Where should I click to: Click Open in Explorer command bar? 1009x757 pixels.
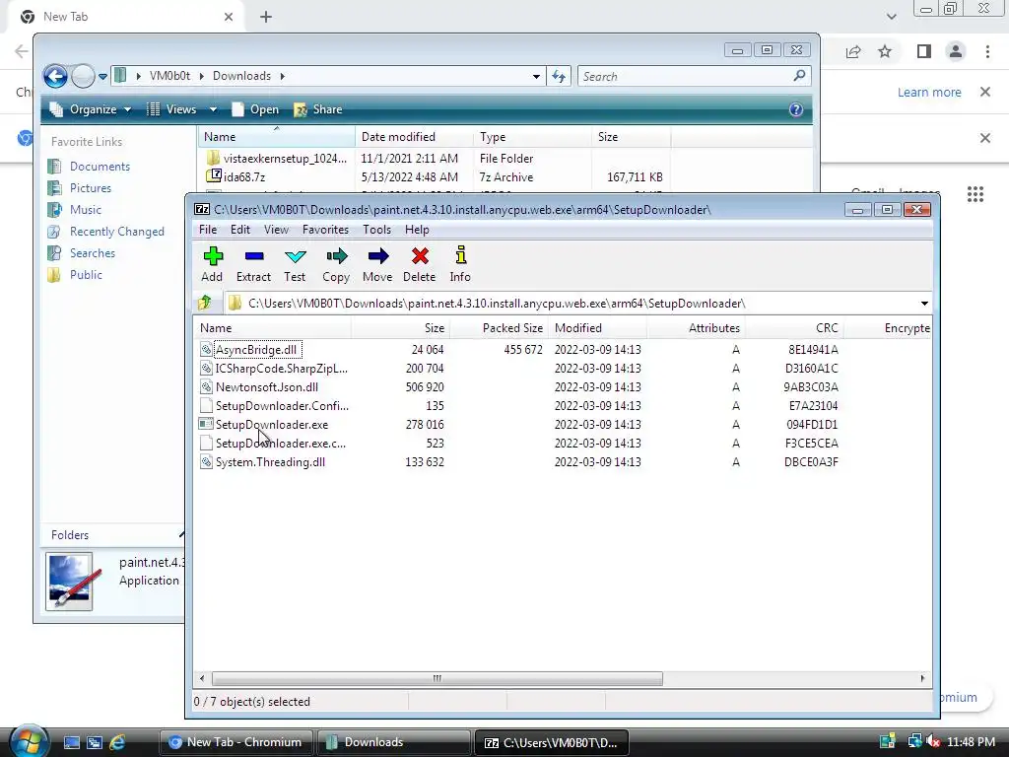click(255, 109)
